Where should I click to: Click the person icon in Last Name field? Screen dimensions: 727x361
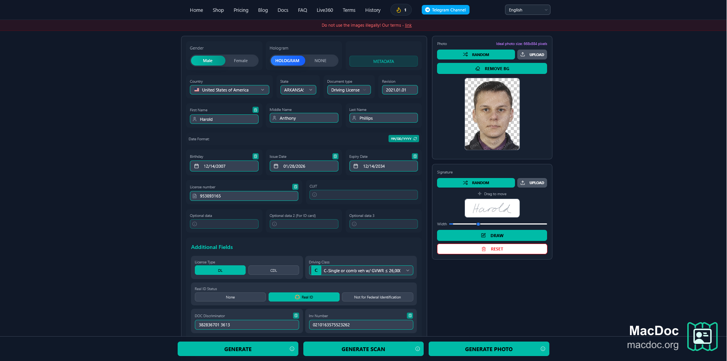click(x=354, y=118)
